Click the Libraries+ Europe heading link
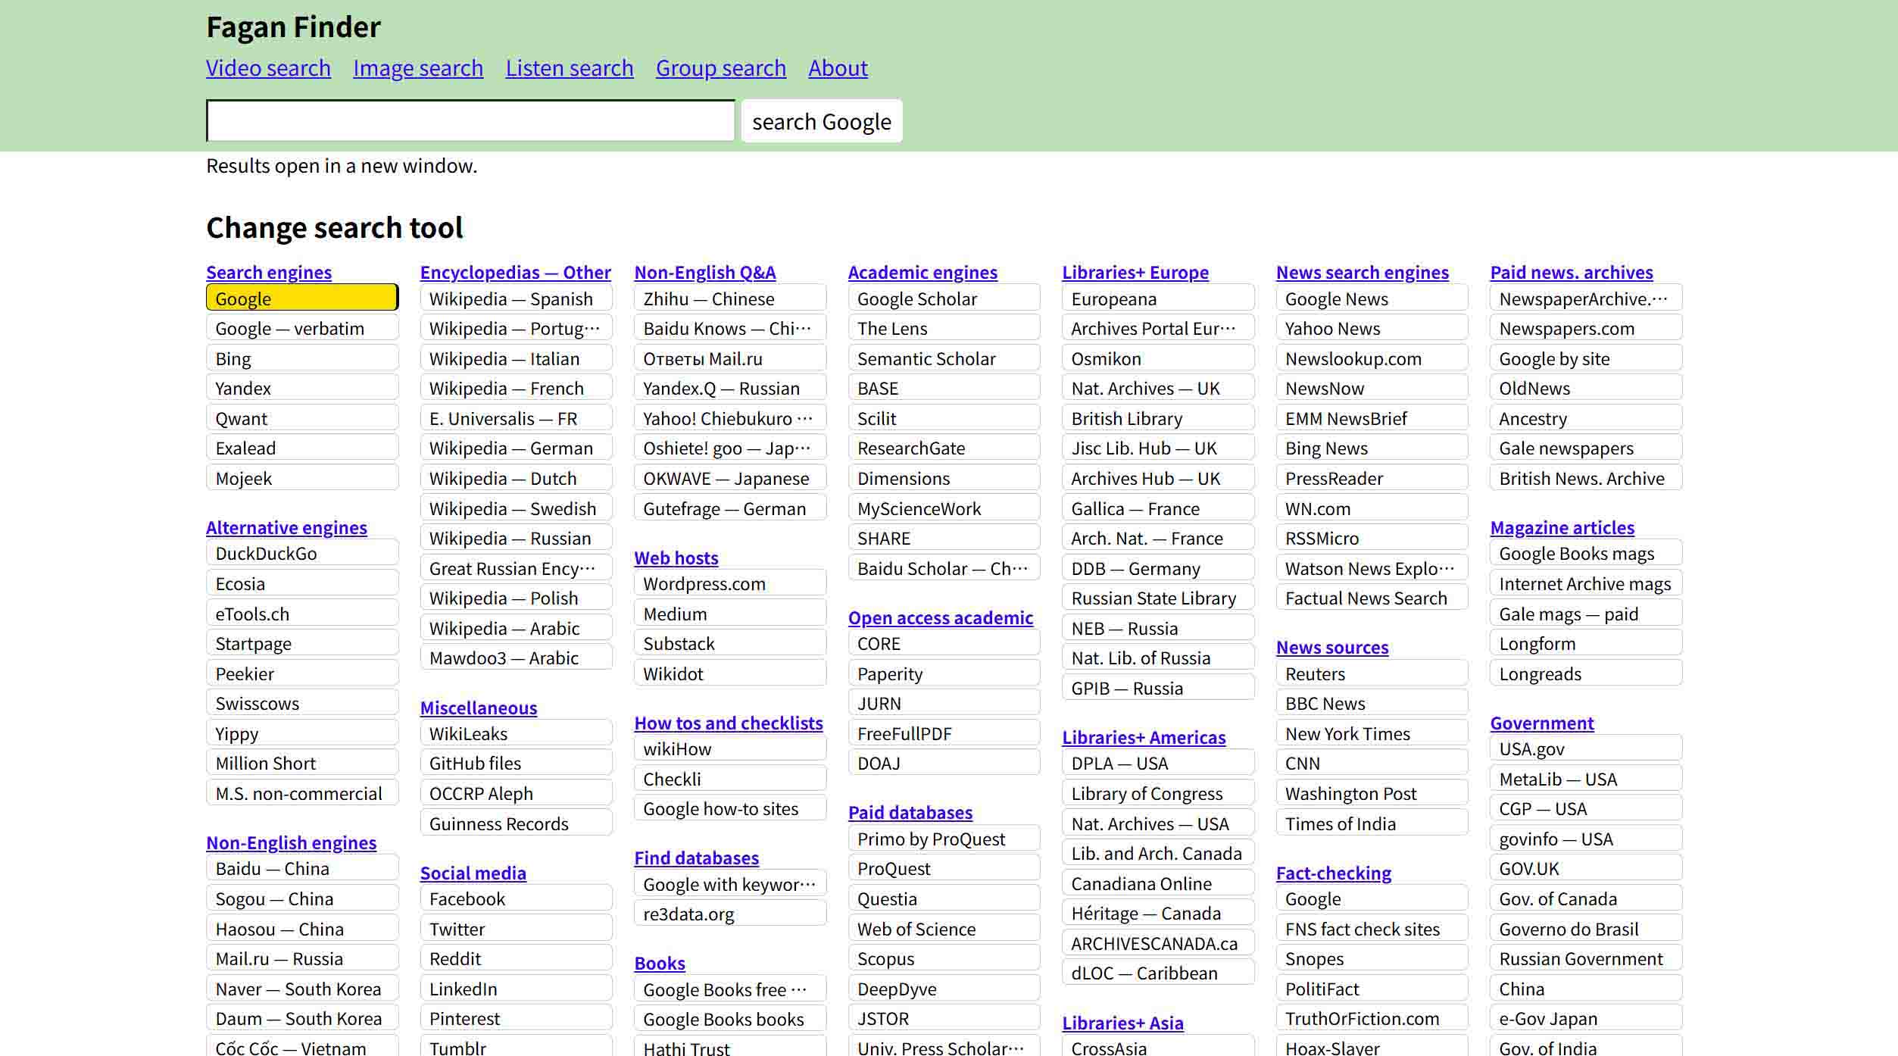The image size is (1898, 1056). pyautogui.click(x=1135, y=273)
